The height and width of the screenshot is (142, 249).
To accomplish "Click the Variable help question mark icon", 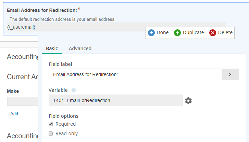I will coord(74,90).
